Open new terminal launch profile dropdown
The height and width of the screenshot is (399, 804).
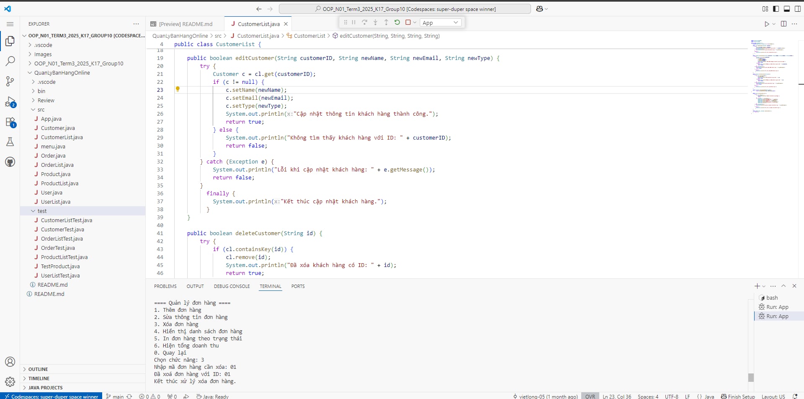(764, 286)
